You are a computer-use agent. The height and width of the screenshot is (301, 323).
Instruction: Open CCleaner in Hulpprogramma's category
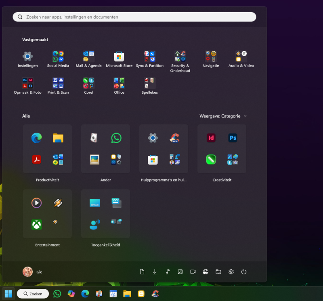(174, 138)
